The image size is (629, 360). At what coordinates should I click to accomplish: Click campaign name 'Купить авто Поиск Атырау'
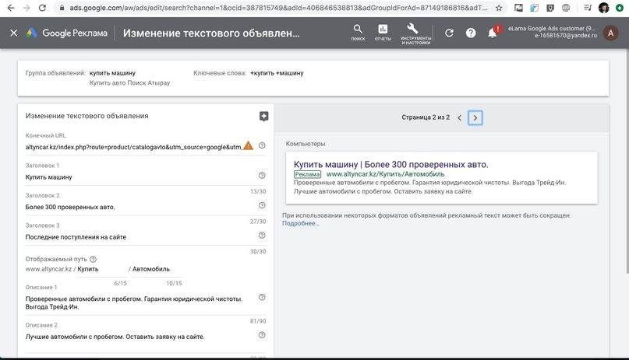pos(129,82)
